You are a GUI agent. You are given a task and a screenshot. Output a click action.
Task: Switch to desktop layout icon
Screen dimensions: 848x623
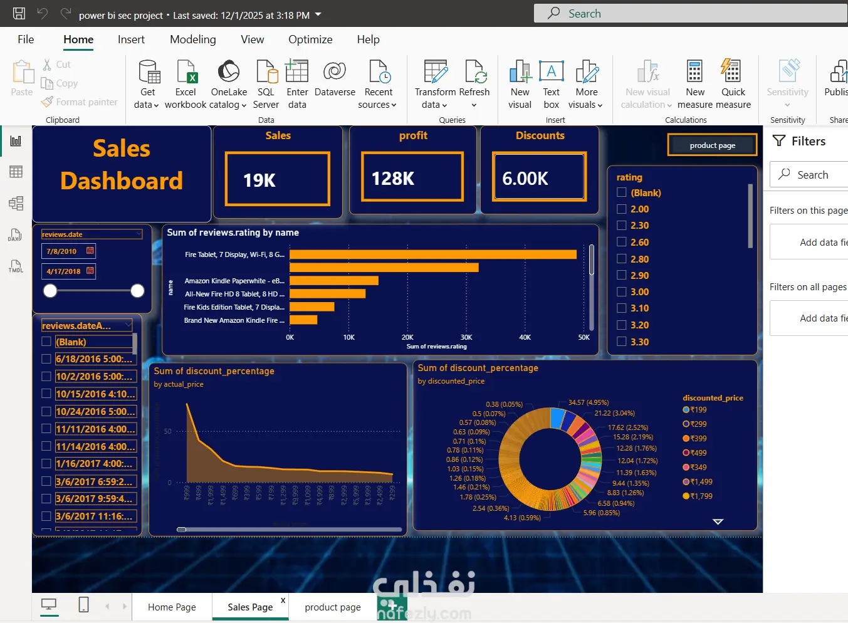(48, 605)
